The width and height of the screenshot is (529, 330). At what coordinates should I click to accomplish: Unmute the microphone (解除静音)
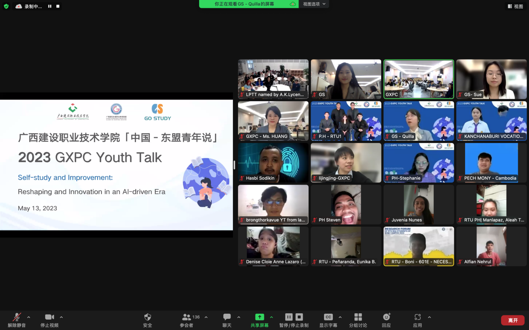point(17,317)
